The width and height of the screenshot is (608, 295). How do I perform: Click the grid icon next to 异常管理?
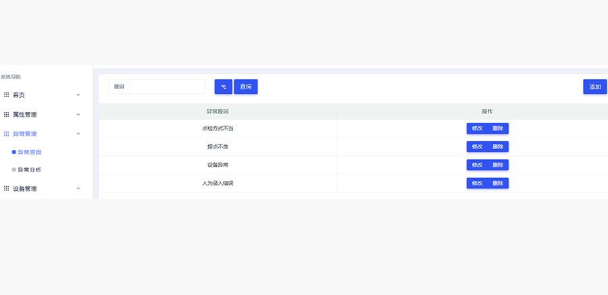(x=7, y=134)
